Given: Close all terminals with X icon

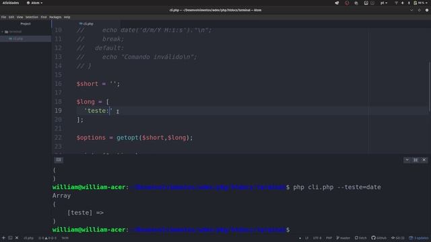Looking at the screenshot, I should pyautogui.click(x=17, y=238).
